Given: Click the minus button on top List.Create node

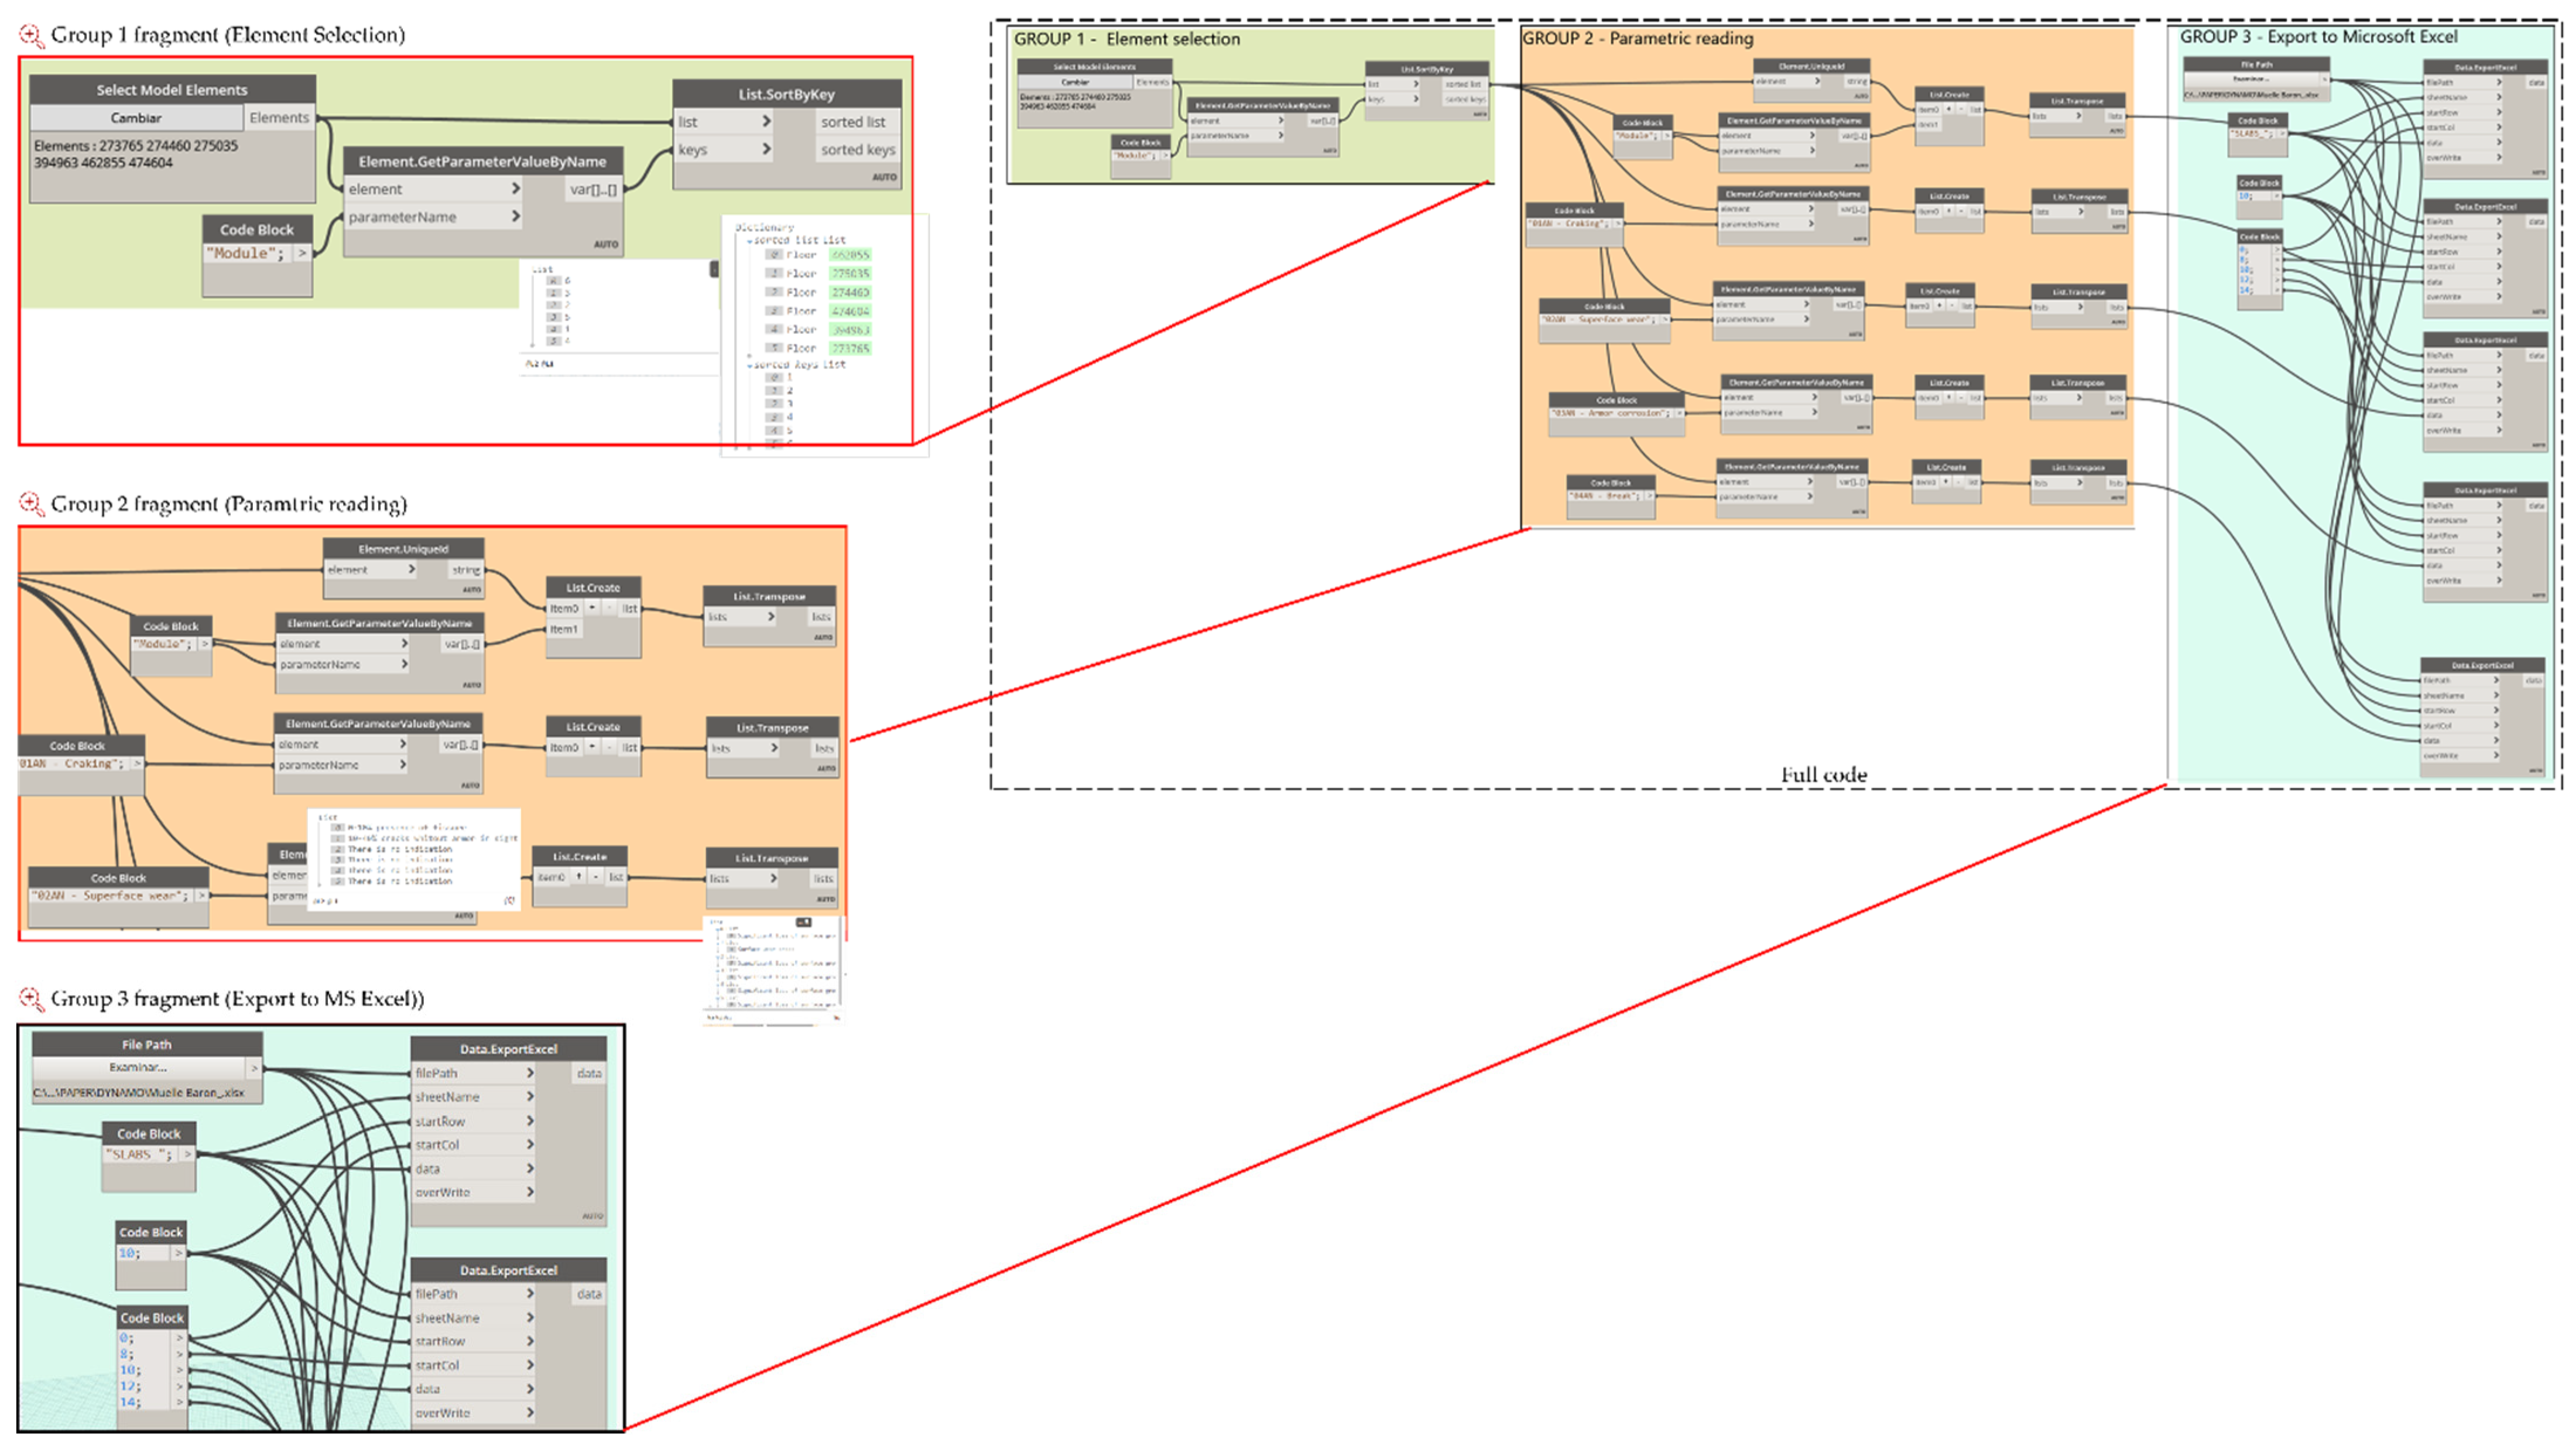Looking at the screenshot, I should (609, 609).
